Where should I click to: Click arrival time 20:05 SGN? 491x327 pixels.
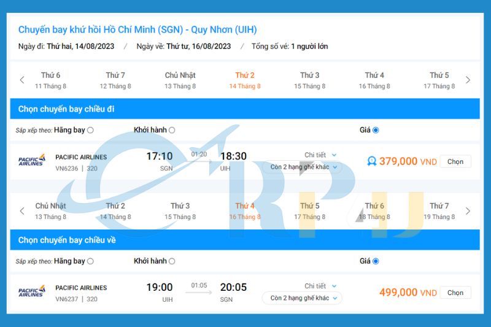tap(233, 292)
